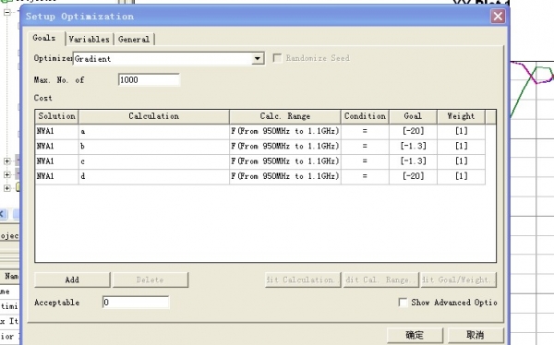The height and width of the screenshot is (345, 554).
Task: Click the condition '=' in row b
Action: [365, 146]
